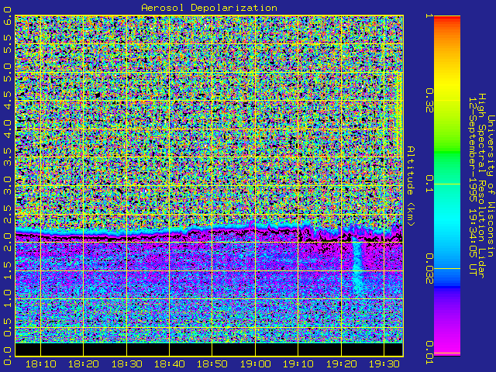Click the 18:10 time axis label

(41, 364)
